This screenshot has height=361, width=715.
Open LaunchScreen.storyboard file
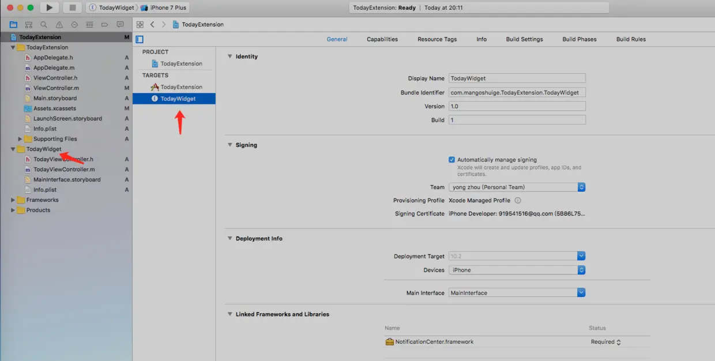coord(67,119)
